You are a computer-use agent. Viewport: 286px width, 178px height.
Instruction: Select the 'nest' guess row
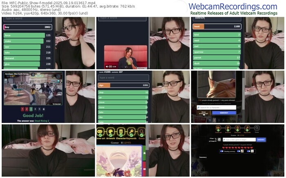click(x=217, y=41)
